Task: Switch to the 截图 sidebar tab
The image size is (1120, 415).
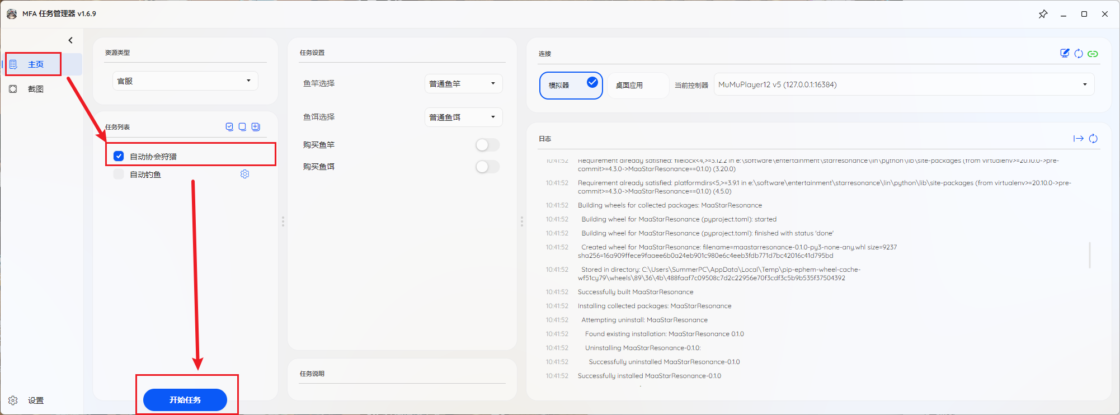Action: [35, 89]
